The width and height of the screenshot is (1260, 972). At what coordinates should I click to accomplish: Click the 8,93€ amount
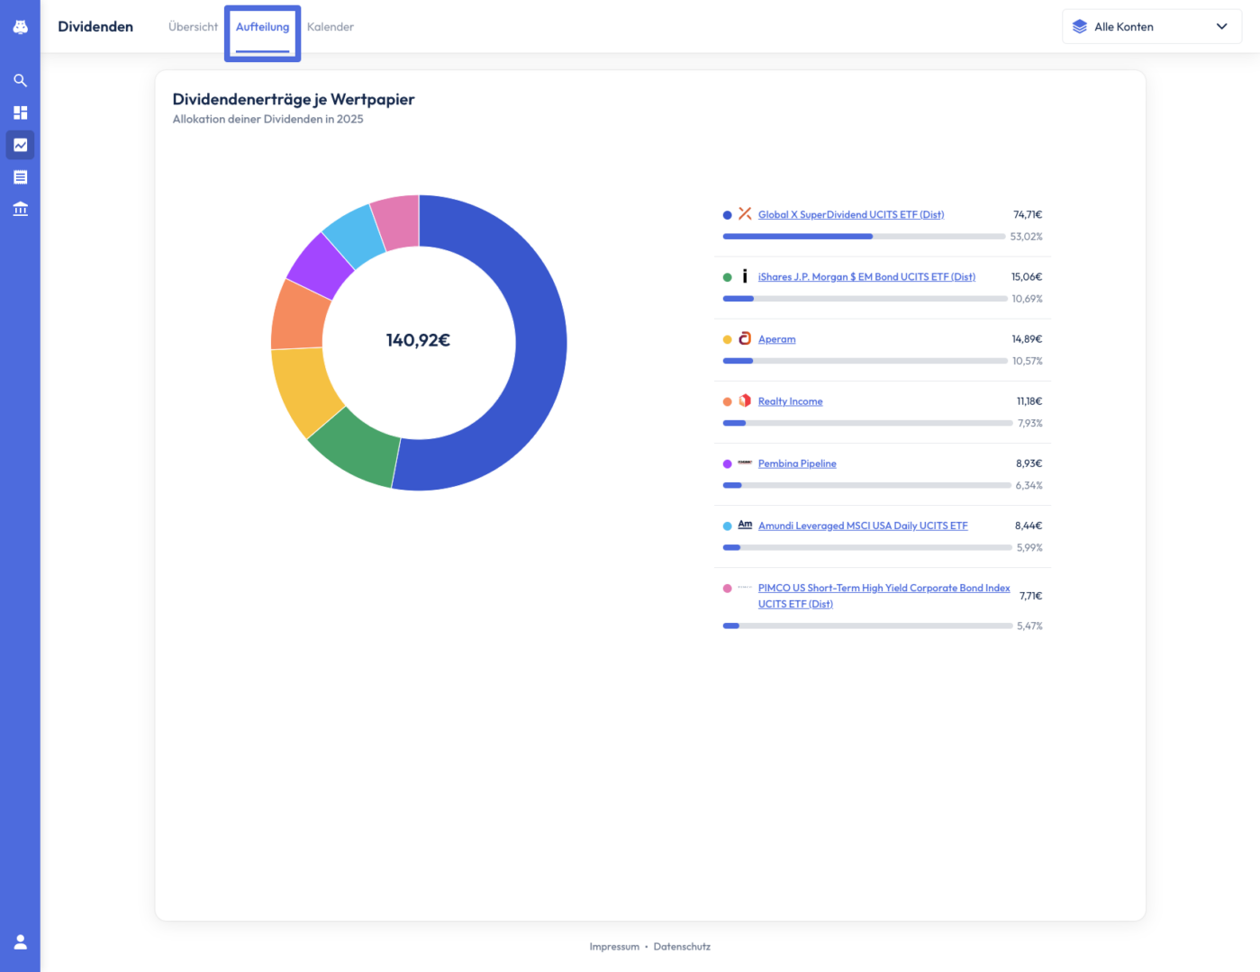click(x=1029, y=463)
